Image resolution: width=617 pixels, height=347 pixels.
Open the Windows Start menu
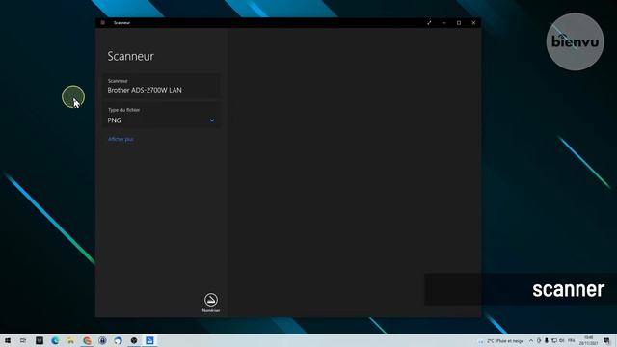8,340
